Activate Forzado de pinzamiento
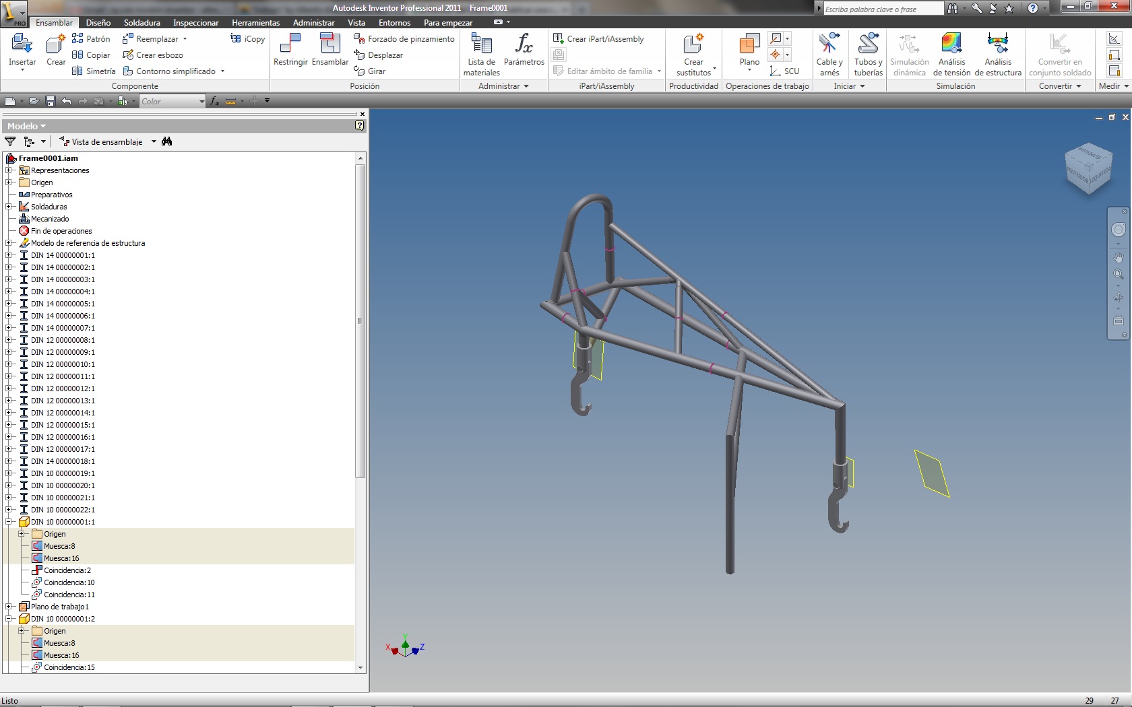1132x707 pixels. [404, 38]
